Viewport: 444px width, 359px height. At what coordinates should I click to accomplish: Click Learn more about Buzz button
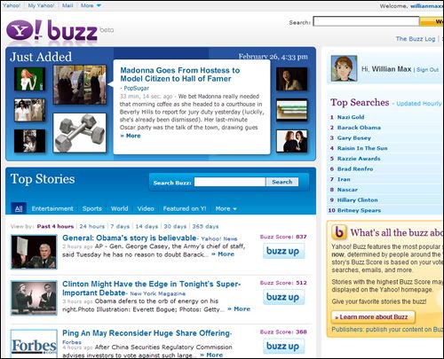(x=373, y=317)
